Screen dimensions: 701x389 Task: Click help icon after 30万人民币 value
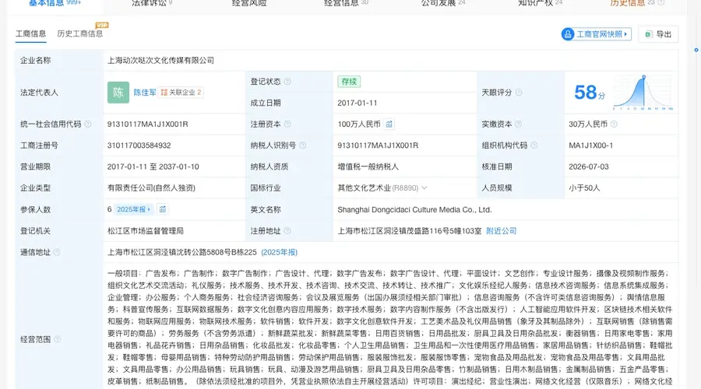click(614, 124)
